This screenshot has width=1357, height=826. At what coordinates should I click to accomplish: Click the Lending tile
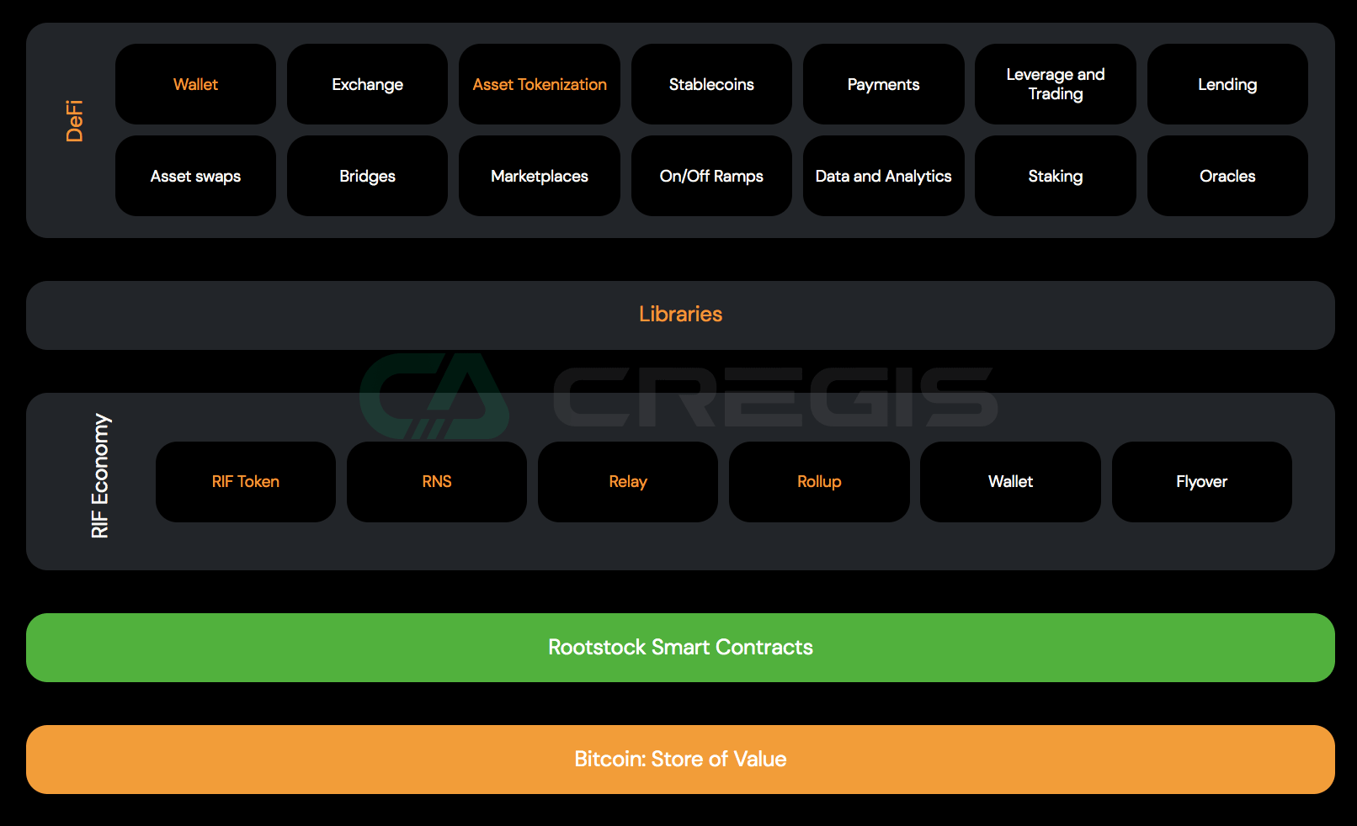[x=1227, y=84]
